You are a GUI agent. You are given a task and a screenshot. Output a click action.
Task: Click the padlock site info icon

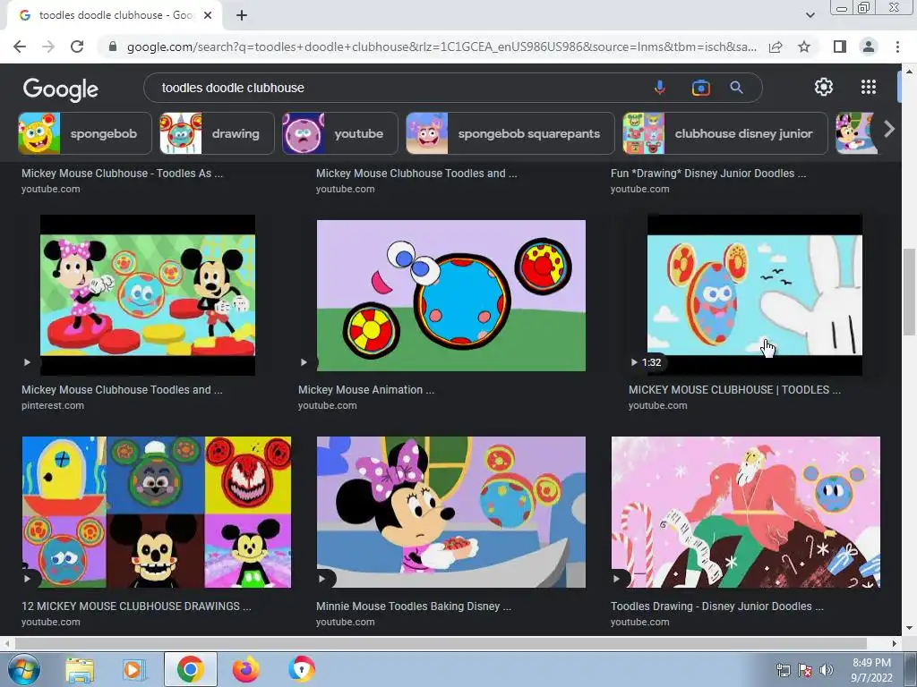[113, 47]
